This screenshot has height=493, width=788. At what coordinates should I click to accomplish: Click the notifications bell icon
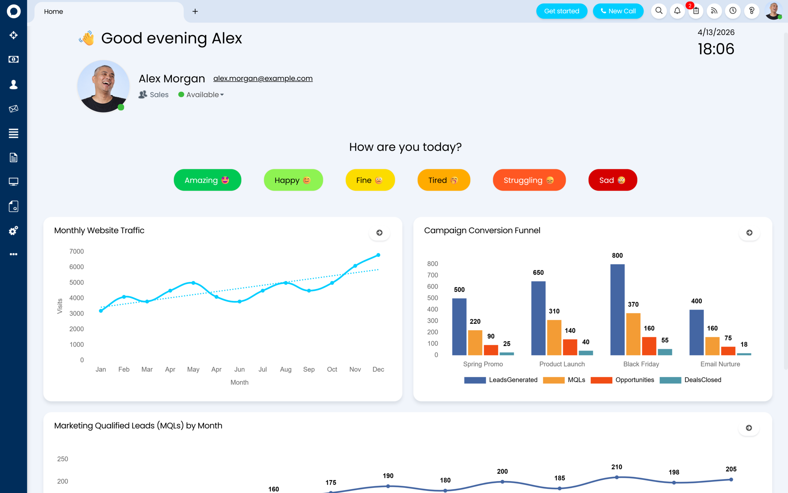tap(677, 11)
